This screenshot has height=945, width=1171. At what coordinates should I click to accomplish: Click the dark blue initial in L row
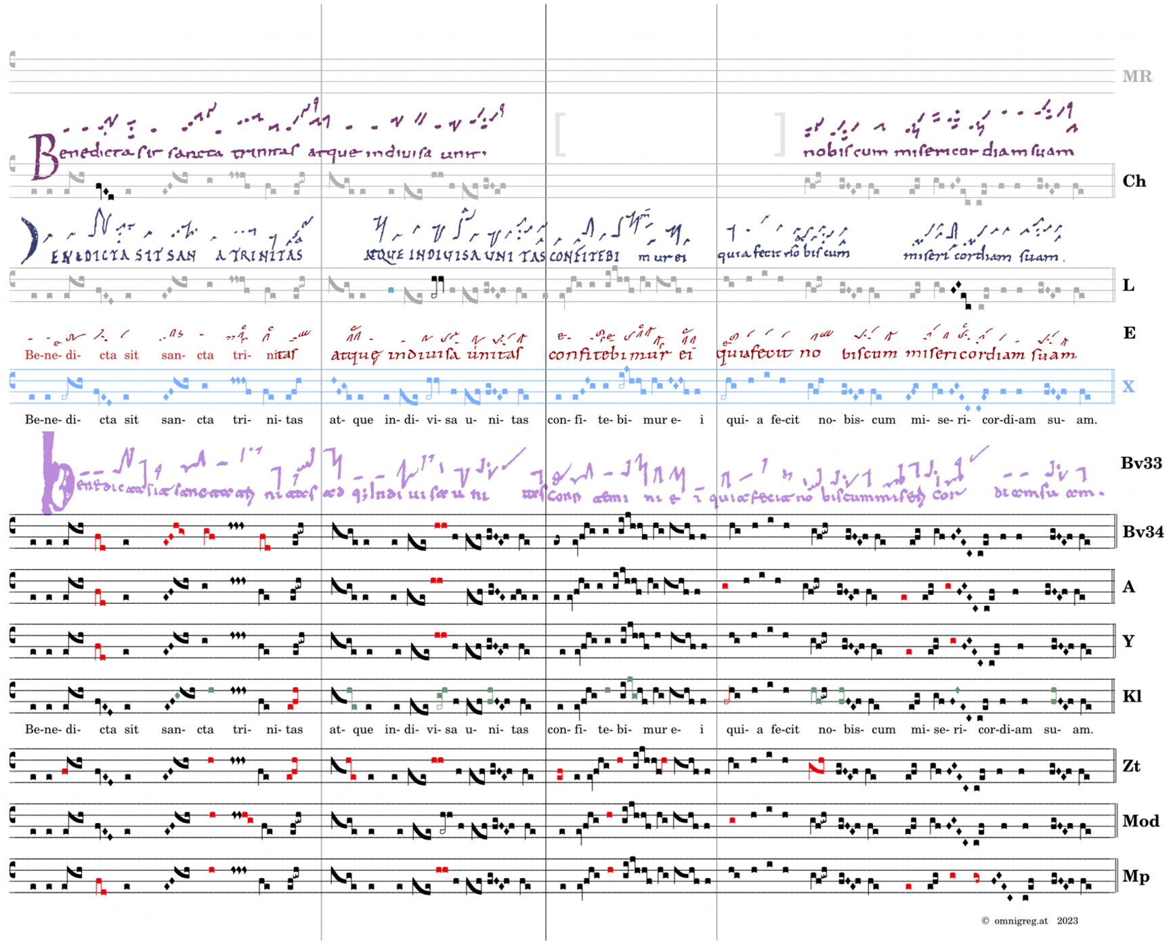click(x=30, y=240)
